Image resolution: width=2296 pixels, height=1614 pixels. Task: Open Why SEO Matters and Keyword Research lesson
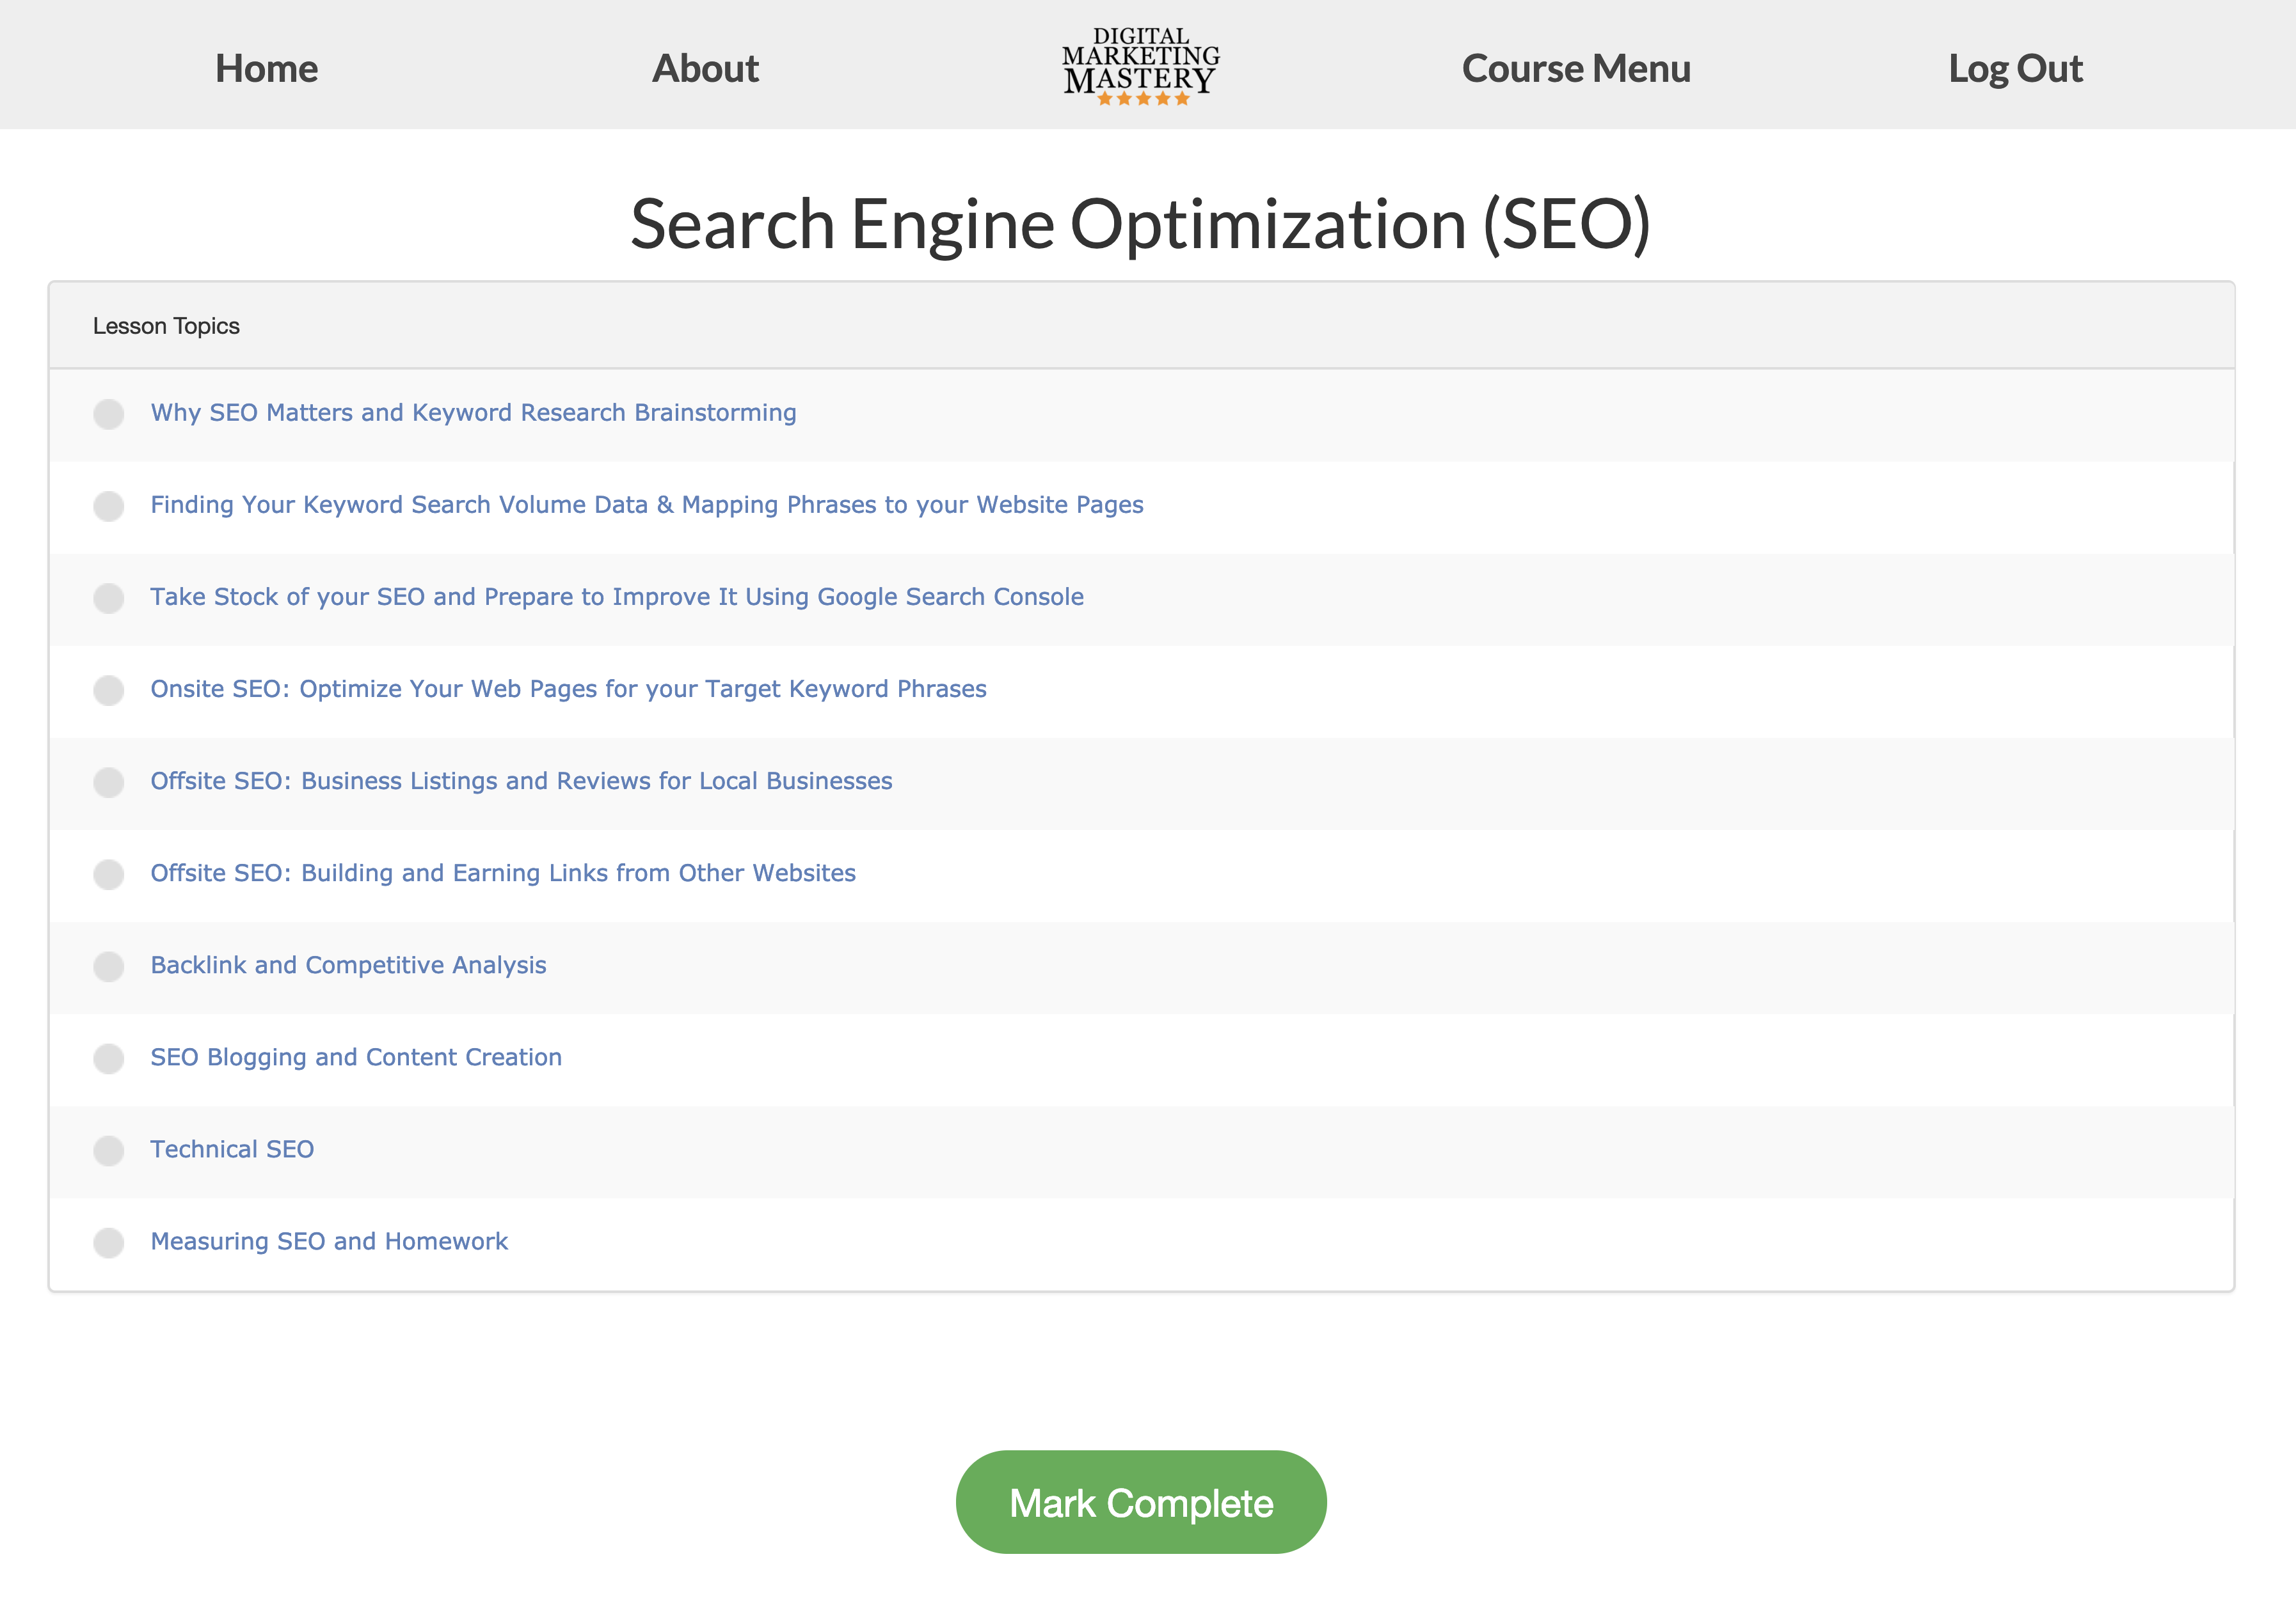473,412
